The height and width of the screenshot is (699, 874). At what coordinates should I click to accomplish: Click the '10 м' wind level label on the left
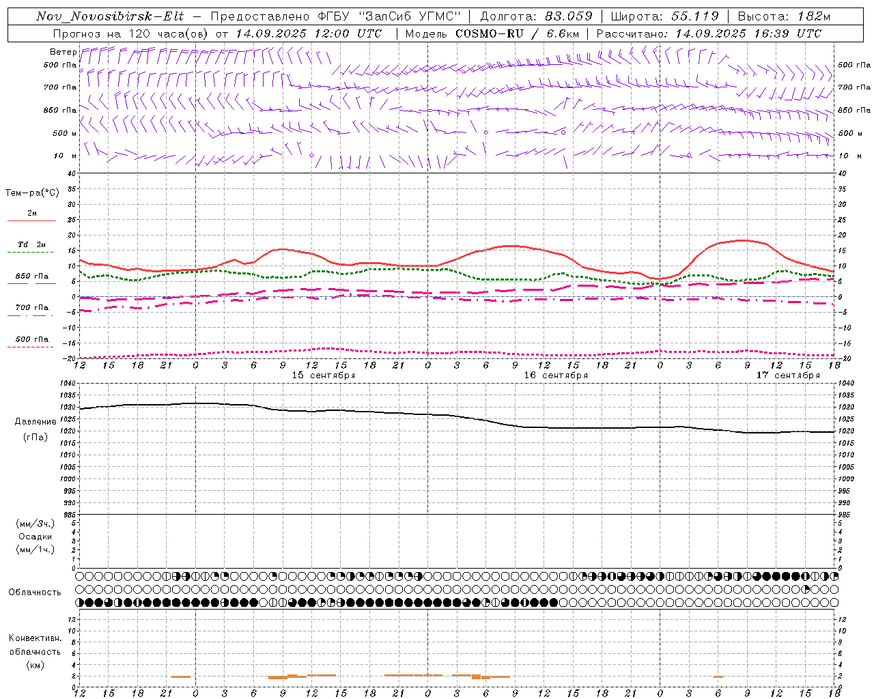[65, 156]
